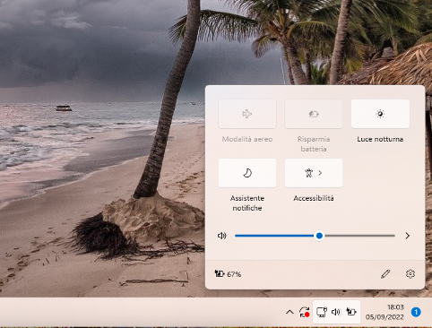Click the sync icon with red dot in tray

305,312
